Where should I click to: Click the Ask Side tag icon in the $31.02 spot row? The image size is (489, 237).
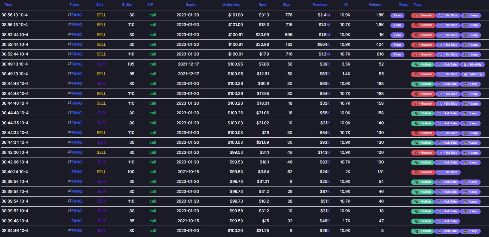(x=440, y=123)
